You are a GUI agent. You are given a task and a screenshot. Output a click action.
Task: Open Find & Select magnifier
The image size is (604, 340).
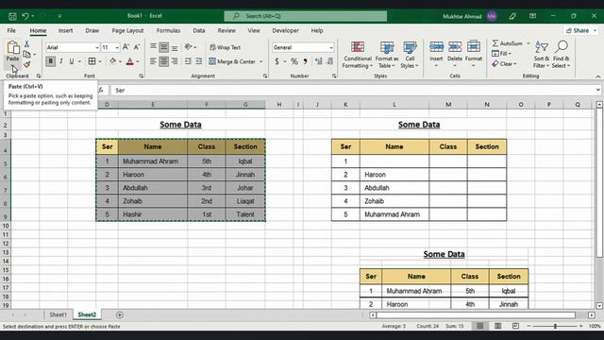[x=562, y=55]
